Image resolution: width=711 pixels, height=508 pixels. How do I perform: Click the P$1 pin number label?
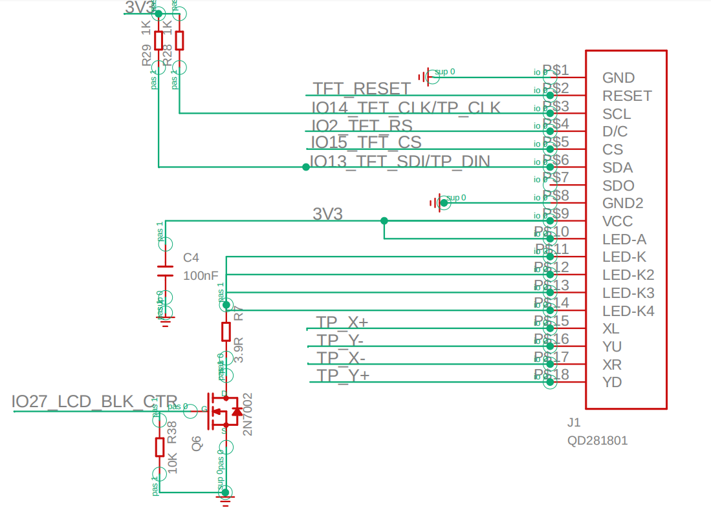[x=556, y=70]
